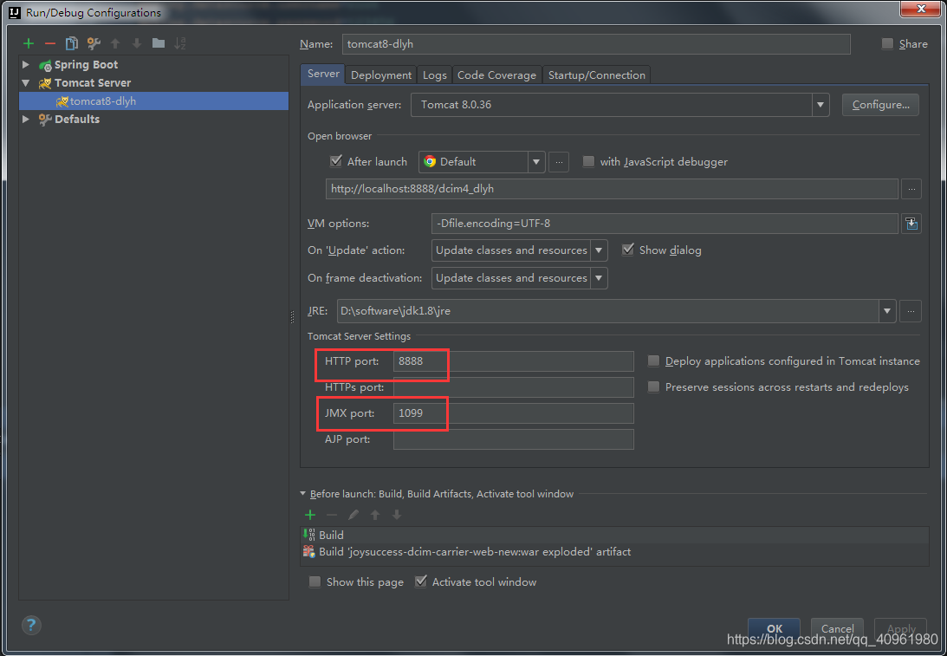Enable Preserve sessions across restarts checkbox

pyautogui.click(x=653, y=386)
